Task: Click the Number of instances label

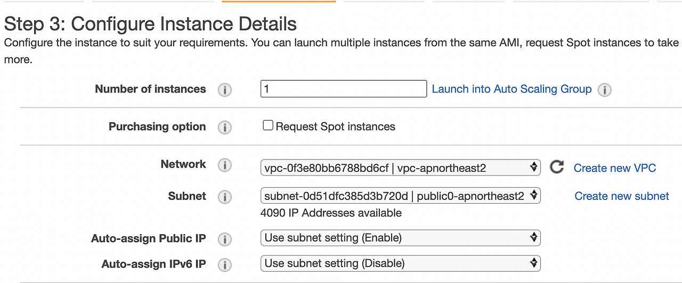Action: [x=150, y=89]
